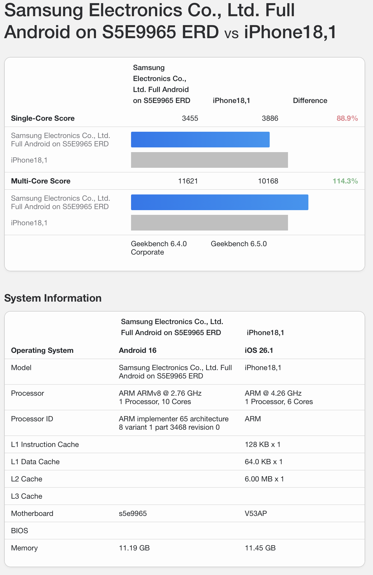Click iPhone18,1 header in System Information table
Screen dimensions: 373x575
coord(265,333)
